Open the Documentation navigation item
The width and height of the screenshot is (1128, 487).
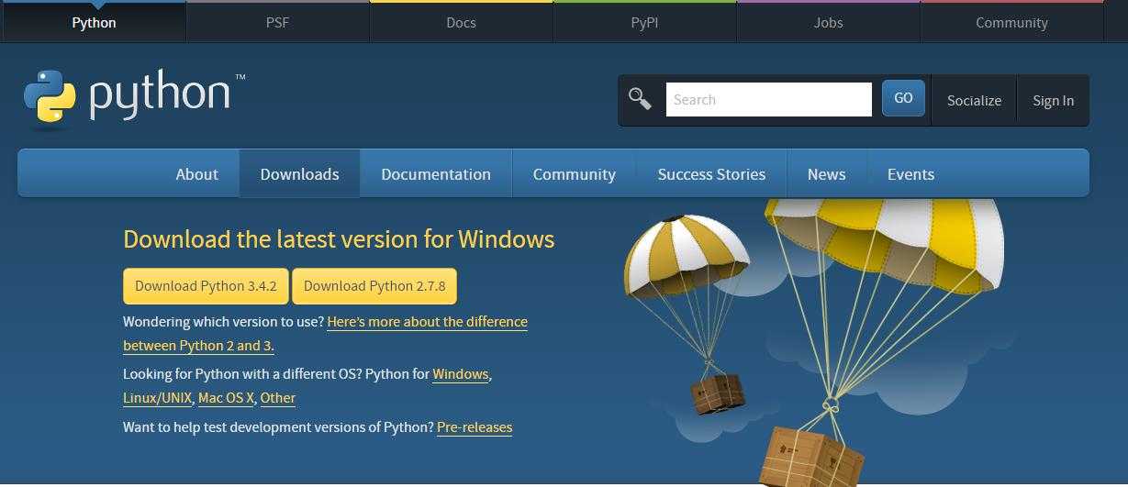(x=436, y=173)
